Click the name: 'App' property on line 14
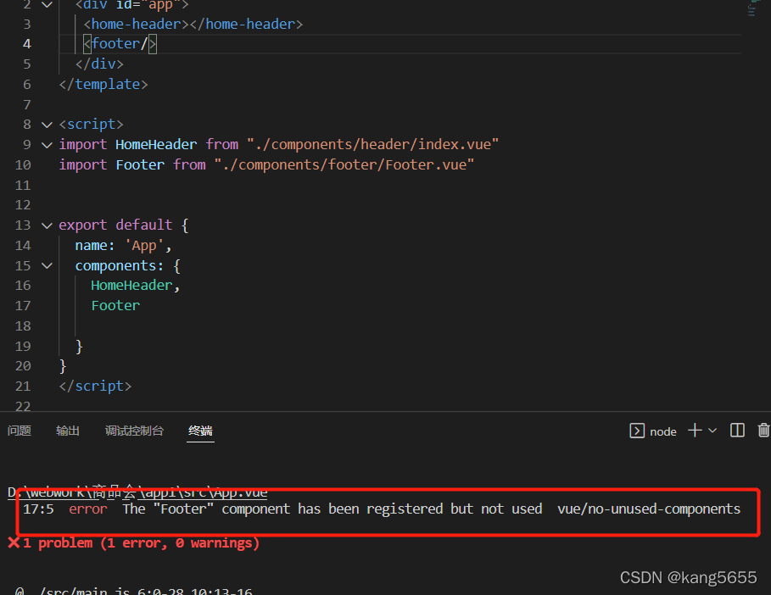 (123, 245)
